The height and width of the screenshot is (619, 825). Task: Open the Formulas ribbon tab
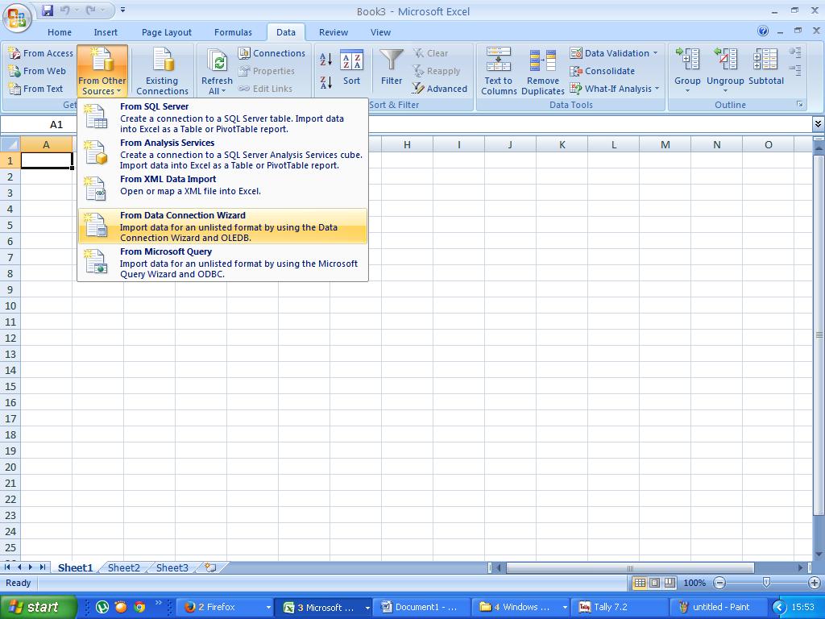(233, 32)
